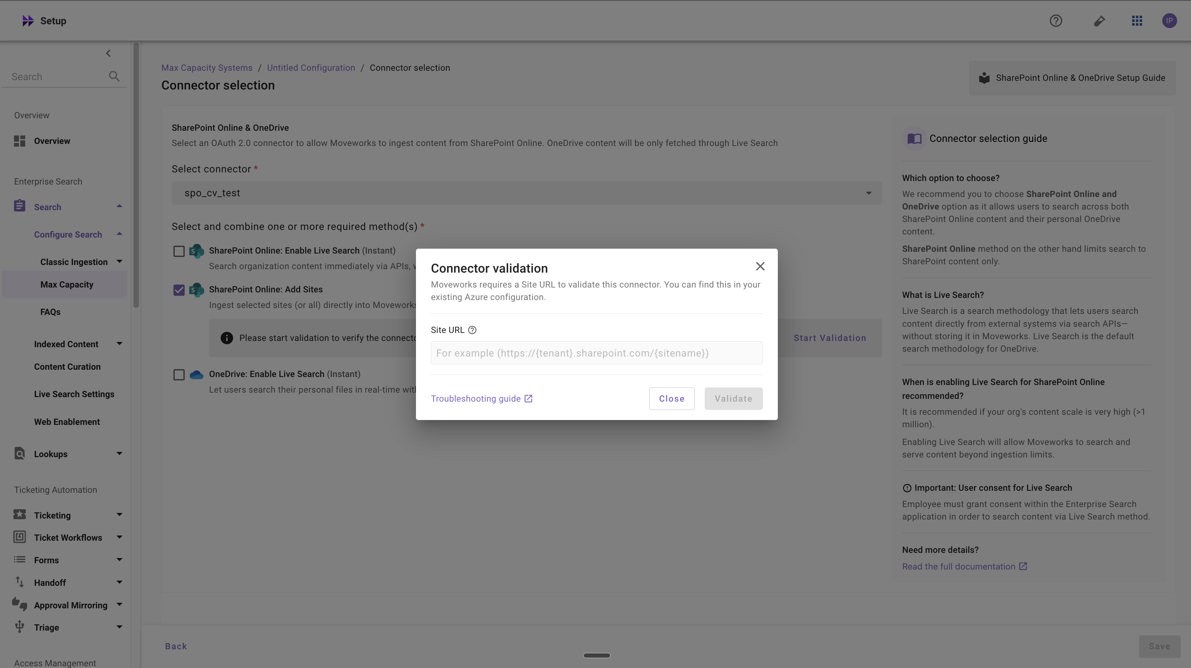Click the Handoff arrows icon

click(19, 582)
